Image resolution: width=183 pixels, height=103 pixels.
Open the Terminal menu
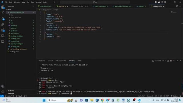(39, 2)
